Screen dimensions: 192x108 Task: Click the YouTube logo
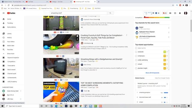click(11, 13)
